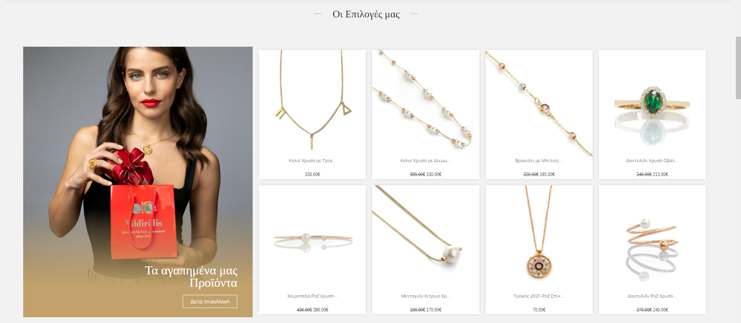The image size is (741, 323).
Task: Open the yellow gold pearl pendant image
Action: click(x=425, y=238)
